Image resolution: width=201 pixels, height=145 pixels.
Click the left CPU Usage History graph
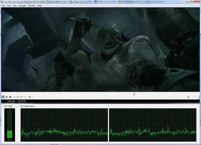(x=64, y=125)
